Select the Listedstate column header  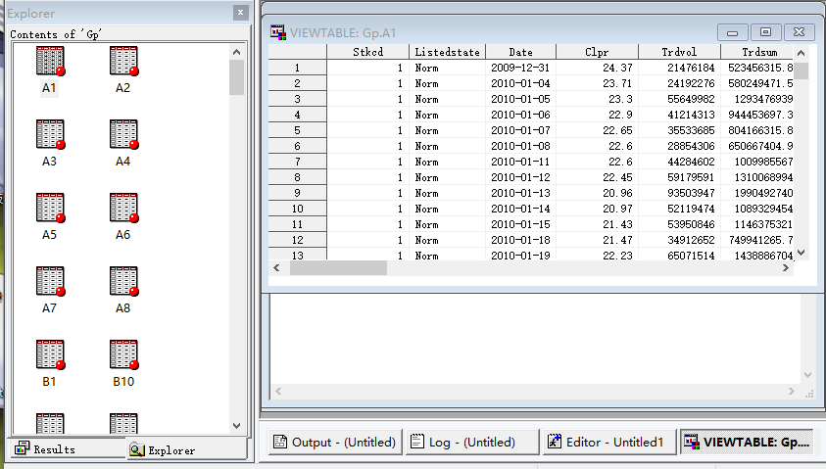click(x=447, y=52)
